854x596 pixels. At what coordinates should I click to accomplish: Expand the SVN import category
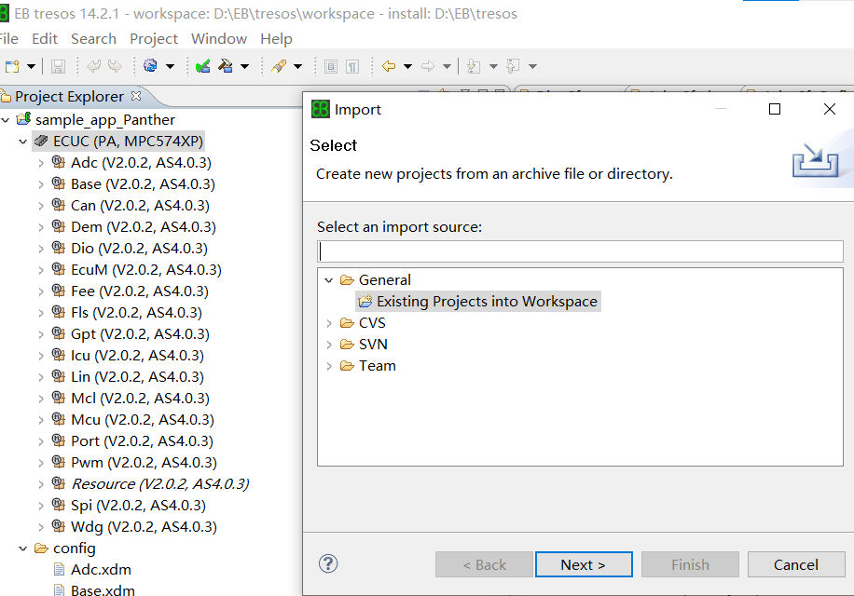point(328,345)
